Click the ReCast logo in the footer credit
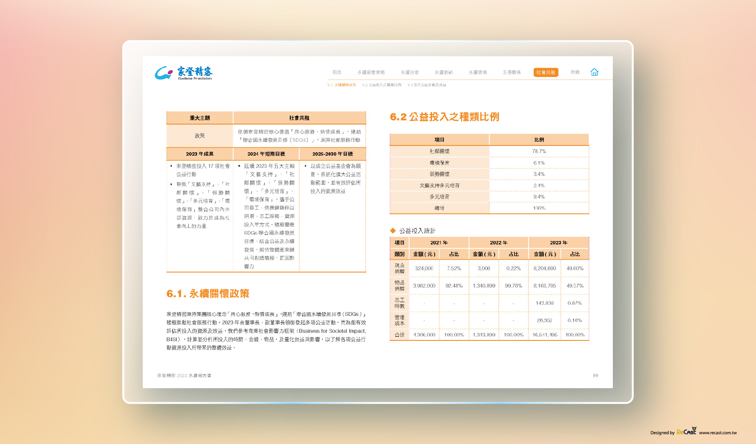Screen dimensions: 756x444 (686, 431)
